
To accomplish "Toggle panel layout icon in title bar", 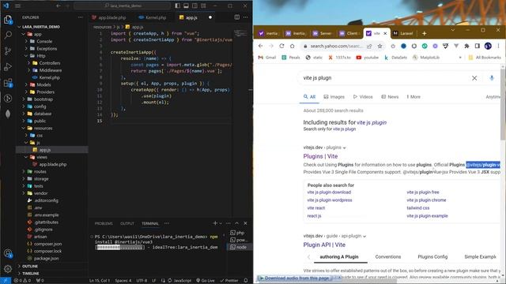I will tap(187, 6).
